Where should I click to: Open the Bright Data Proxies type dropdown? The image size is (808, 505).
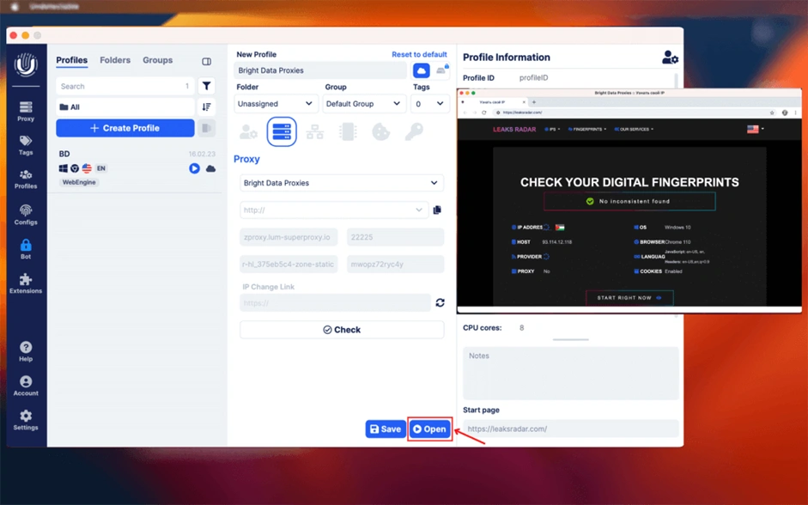coord(341,183)
